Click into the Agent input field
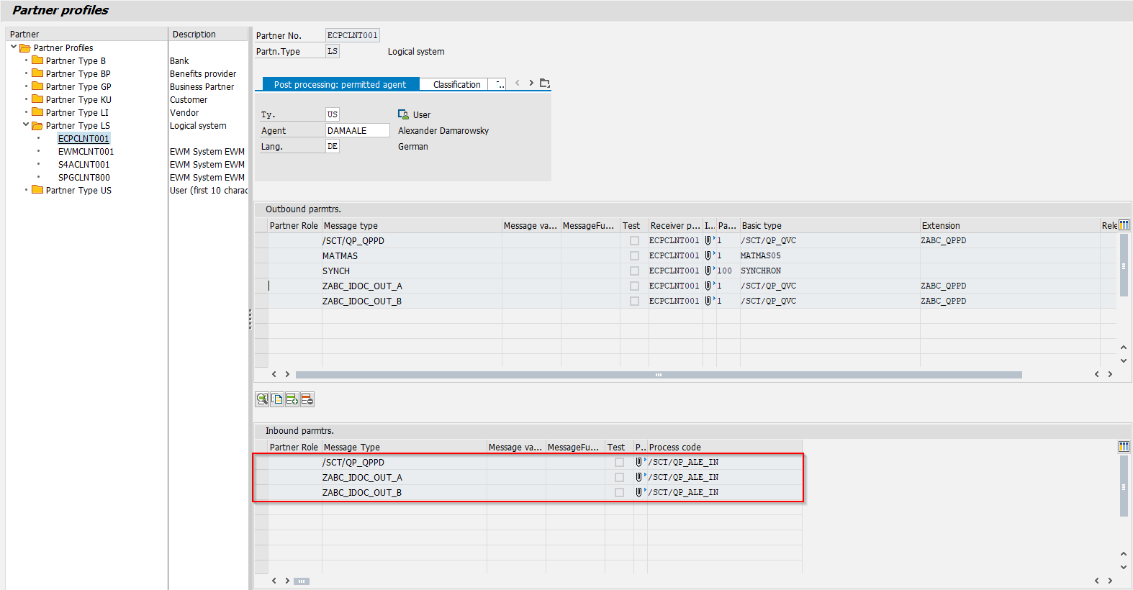Viewport: 1133px width, 590px height. click(356, 131)
